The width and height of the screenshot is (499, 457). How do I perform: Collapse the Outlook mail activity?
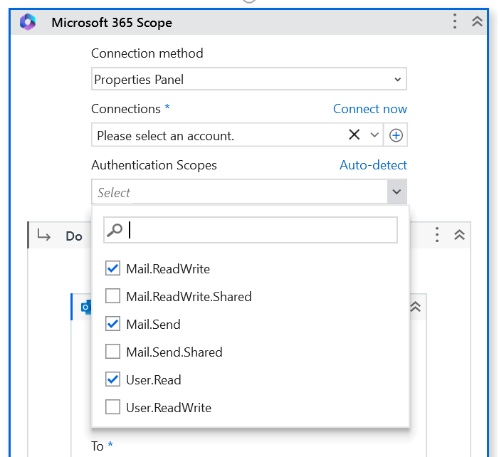click(x=415, y=307)
